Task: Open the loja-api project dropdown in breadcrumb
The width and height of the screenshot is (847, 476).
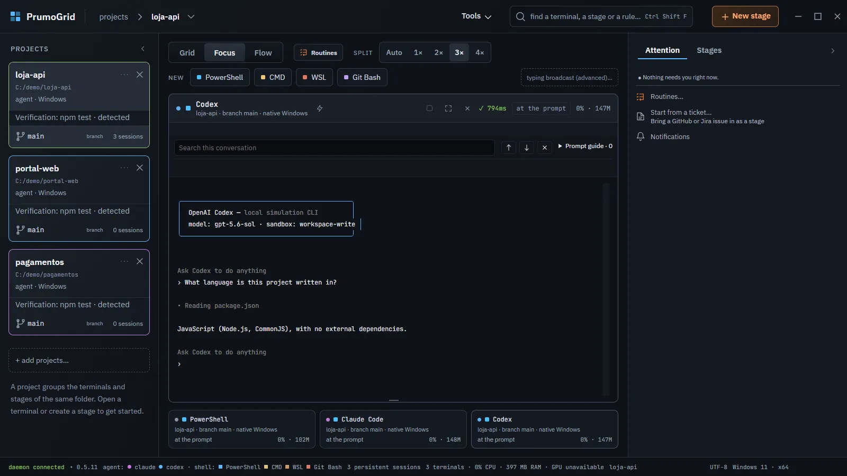Action: pyautogui.click(x=191, y=17)
